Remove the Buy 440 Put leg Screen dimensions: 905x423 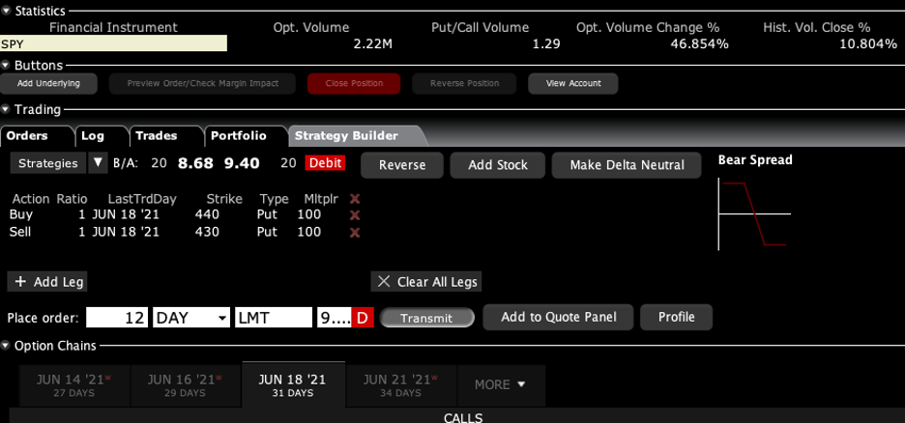[355, 215]
